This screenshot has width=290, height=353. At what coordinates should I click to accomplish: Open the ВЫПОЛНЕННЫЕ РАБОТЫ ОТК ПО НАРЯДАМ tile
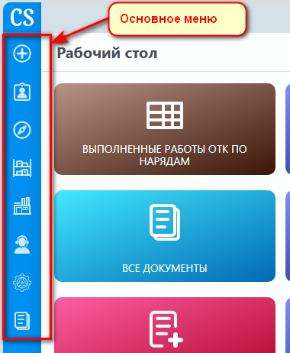tap(165, 129)
